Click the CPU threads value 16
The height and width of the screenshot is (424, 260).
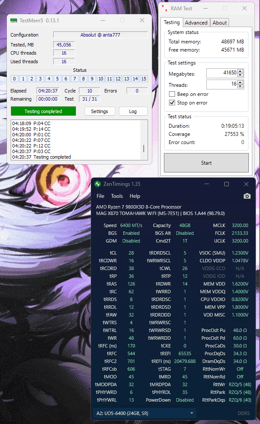pos(64,53)
